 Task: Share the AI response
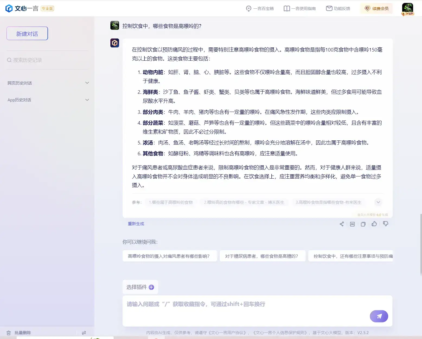coord(341,224)
